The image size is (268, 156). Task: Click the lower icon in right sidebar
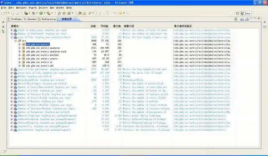pos(265,27)
